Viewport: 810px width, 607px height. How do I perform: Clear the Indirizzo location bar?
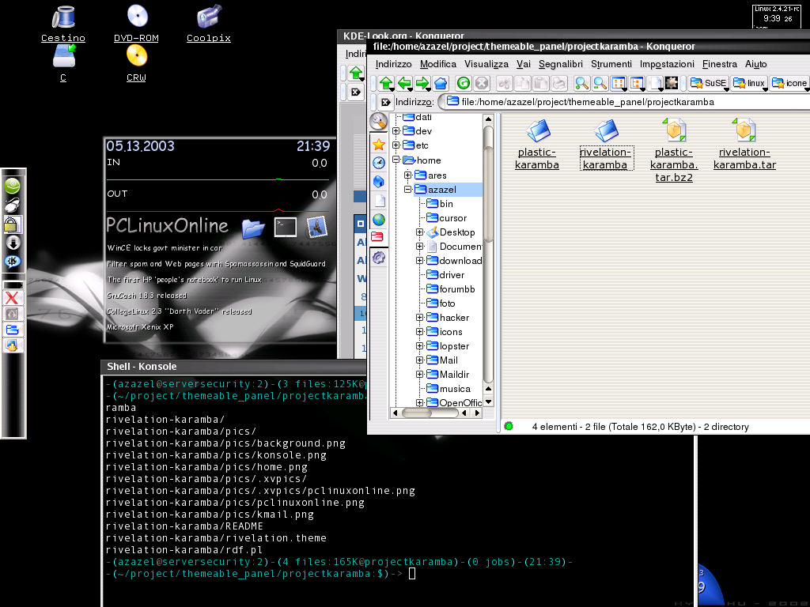coord(385,102)
